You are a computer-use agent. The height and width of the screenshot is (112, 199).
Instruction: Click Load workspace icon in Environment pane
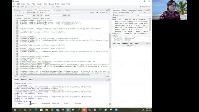point(113,12)
